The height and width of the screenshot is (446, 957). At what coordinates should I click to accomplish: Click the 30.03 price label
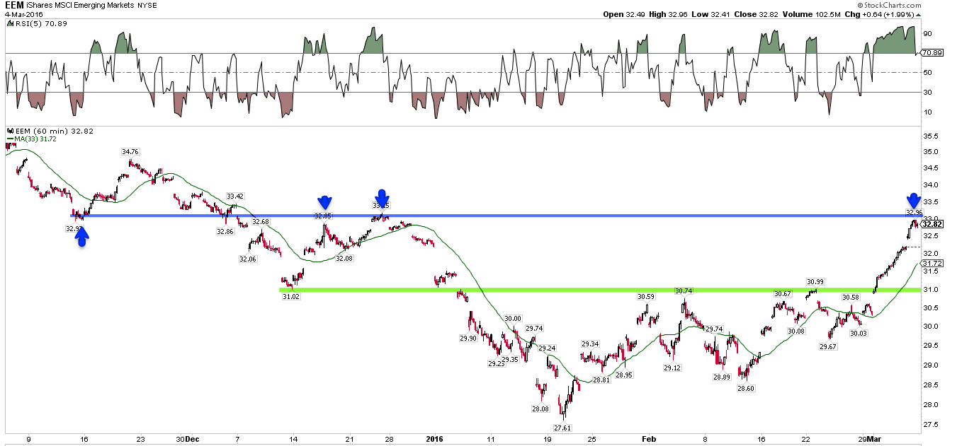pos(859,332)
